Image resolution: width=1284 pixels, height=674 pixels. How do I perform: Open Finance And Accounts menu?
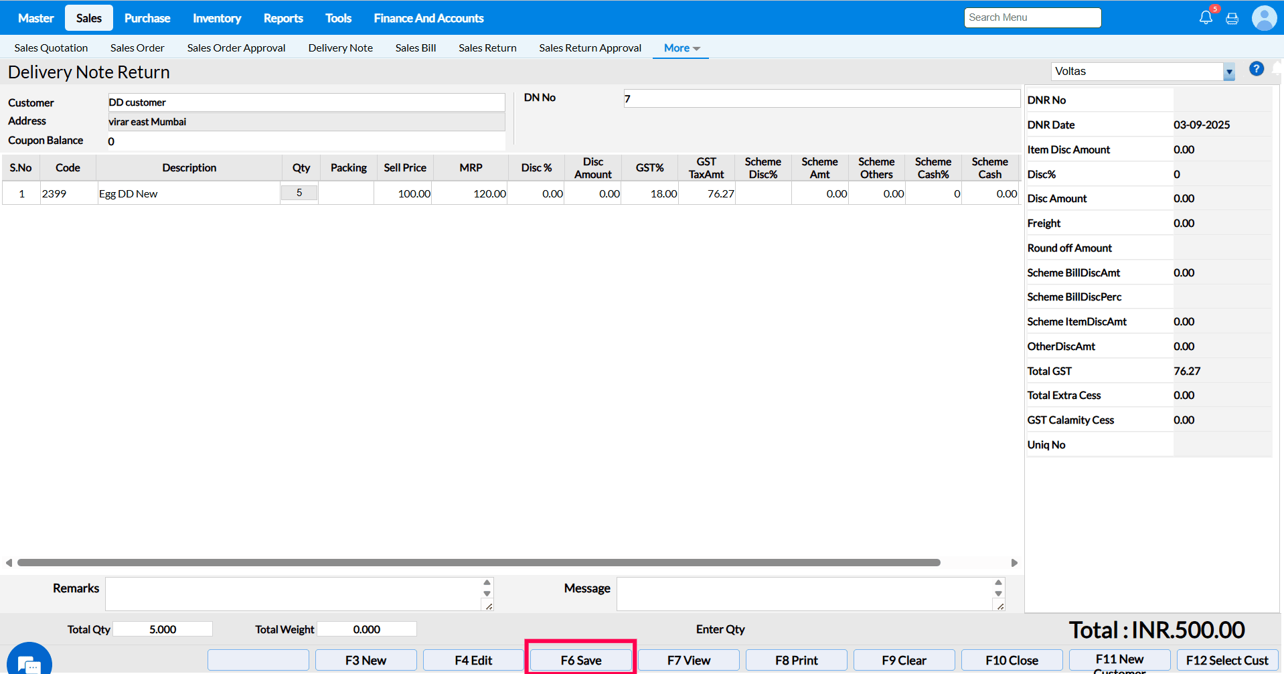(428, 18)
